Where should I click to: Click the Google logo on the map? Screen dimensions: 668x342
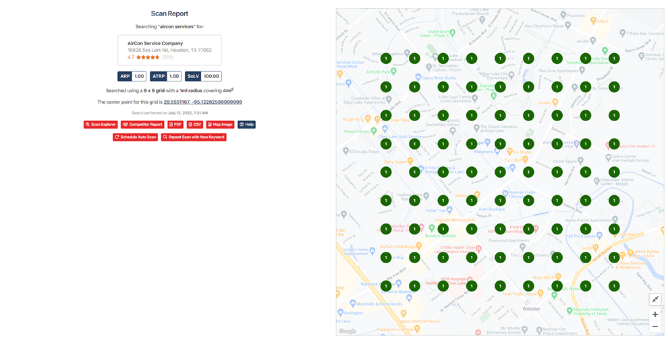click(347, 331)
